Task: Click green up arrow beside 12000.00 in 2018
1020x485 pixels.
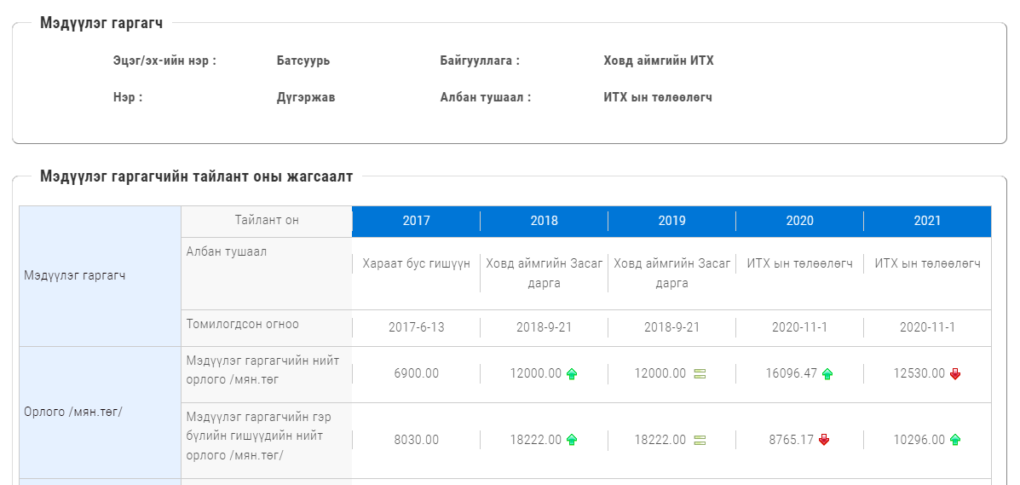Action: click(x=572, y=373)
